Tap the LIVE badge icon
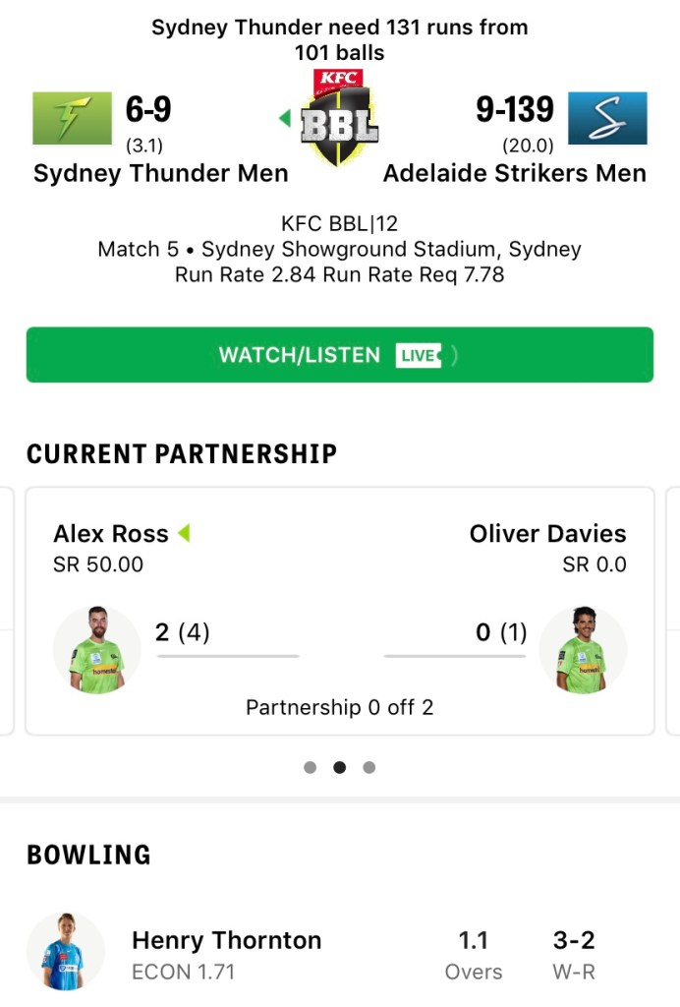Screen dimensions: 680x1007 coord(420,355)
